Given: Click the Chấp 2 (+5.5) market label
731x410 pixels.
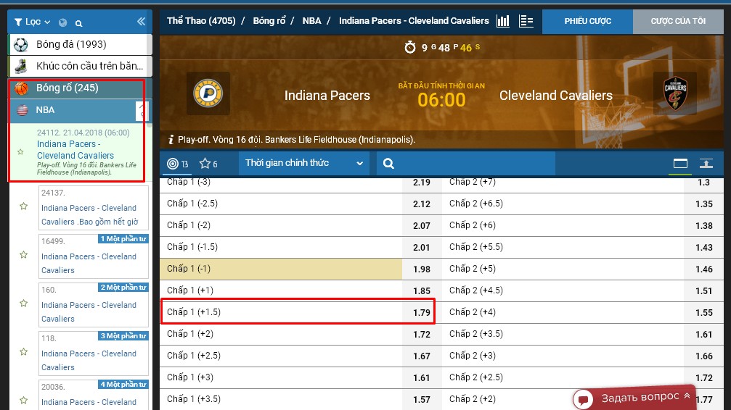Looking at the screenshot, I should point(476,247).
